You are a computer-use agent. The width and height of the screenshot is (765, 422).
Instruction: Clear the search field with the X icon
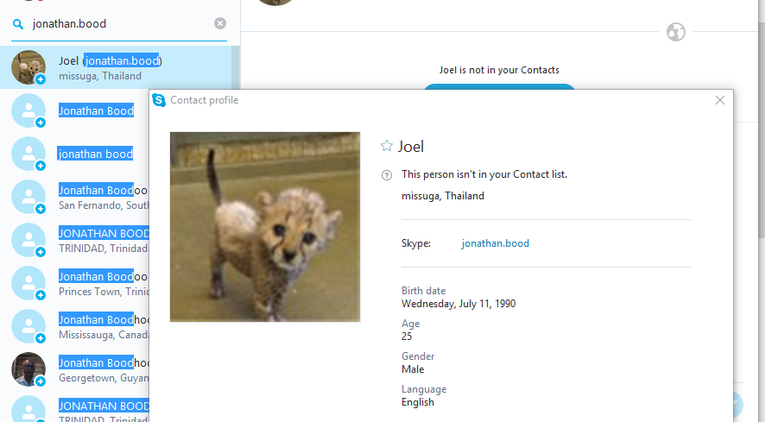coord(220,23)
